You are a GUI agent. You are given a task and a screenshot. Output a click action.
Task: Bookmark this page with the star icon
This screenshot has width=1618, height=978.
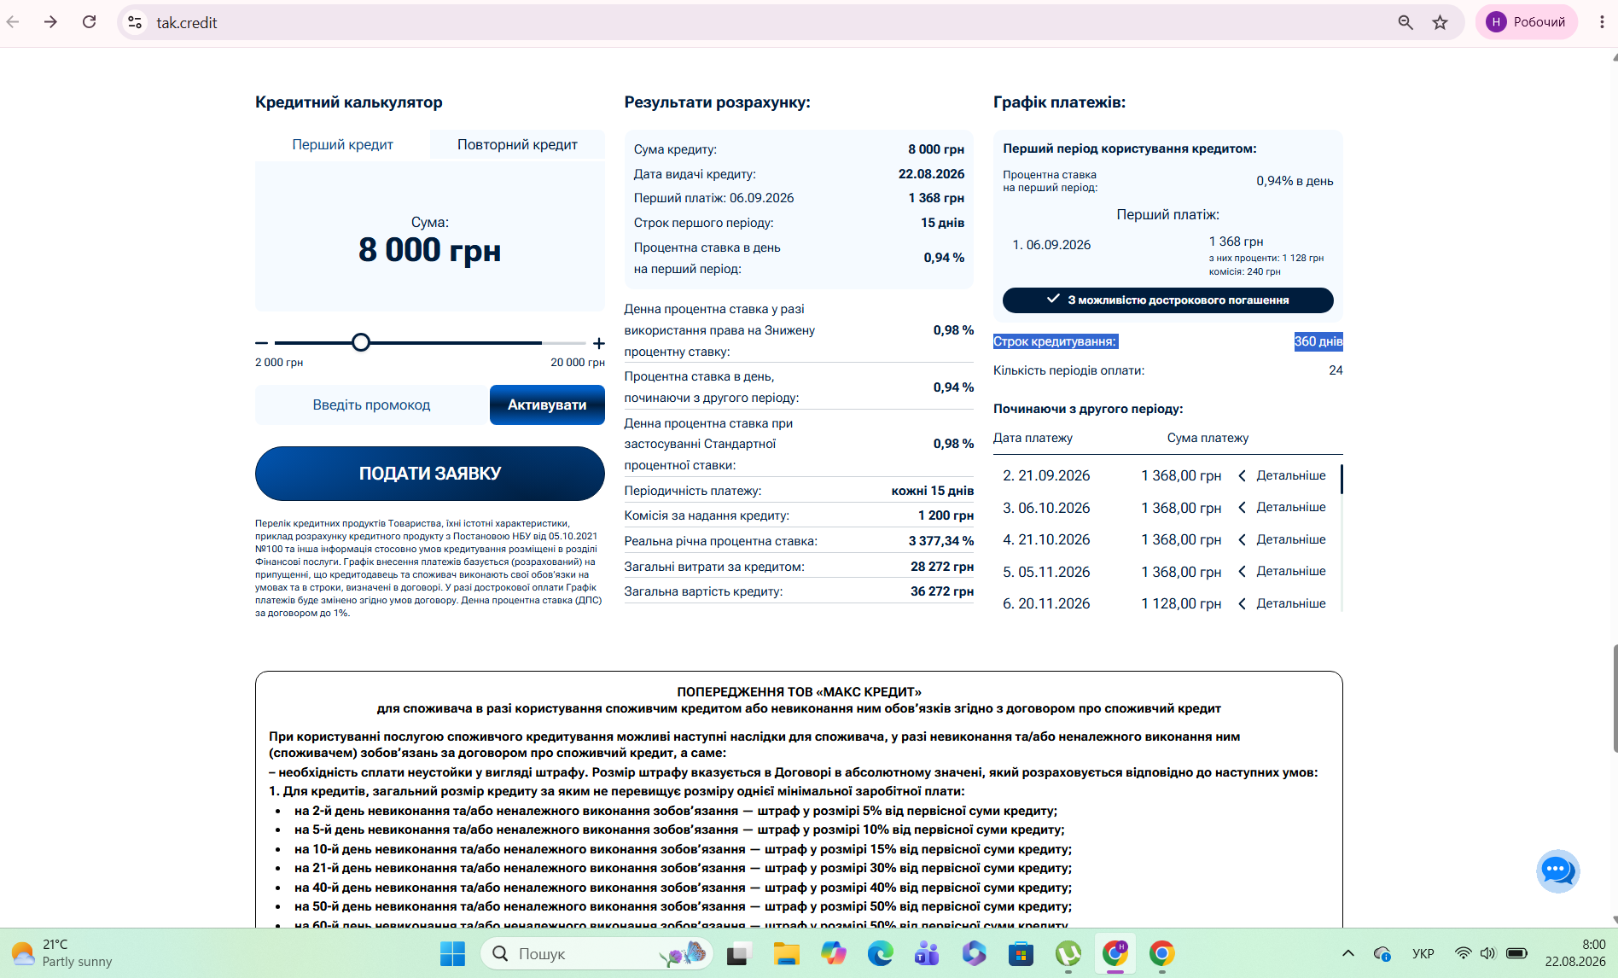(x=1440, y=22)
